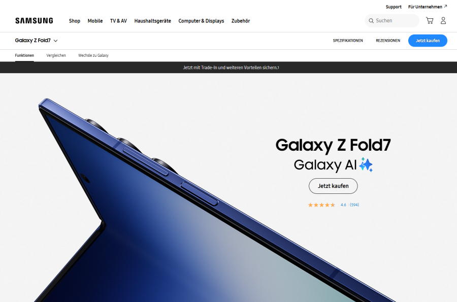Open the Shop menu
This screenshot has width=457, height=302.
(x=75, y=21)
